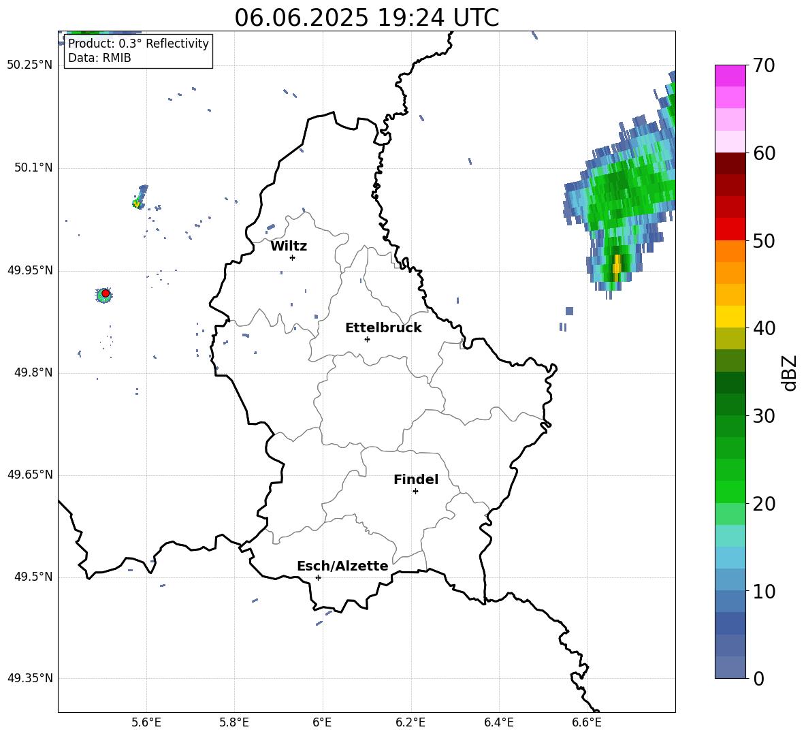This screenshot has width=806, height=736.
Task: Click the 49.95°N latitude label
Action: coord(30,270)
